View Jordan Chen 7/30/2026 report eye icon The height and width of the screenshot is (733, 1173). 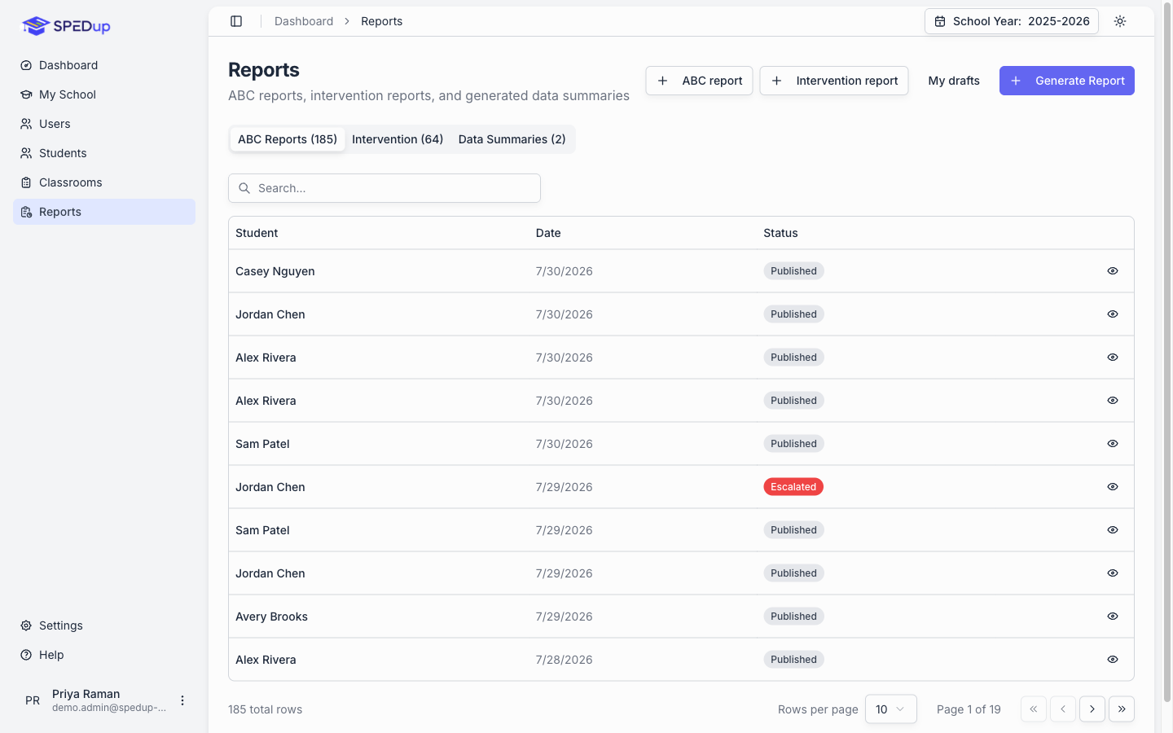1113,314
